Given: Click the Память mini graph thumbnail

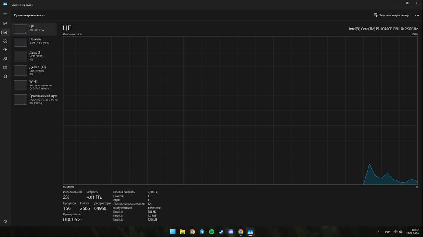Looking at the screenshot, I should coord(20,42).
